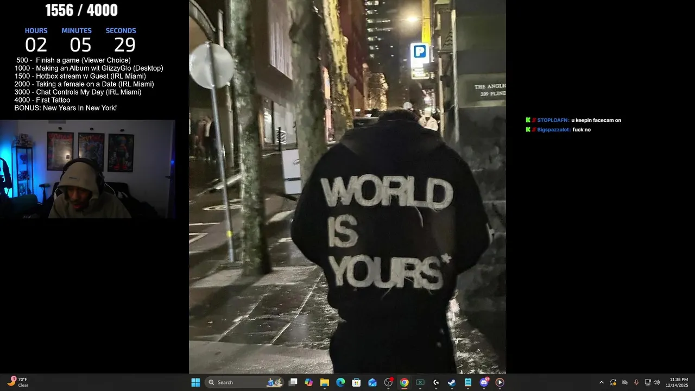Click the streamer facecam feed
695x391 pixels.
pos(87,169)
